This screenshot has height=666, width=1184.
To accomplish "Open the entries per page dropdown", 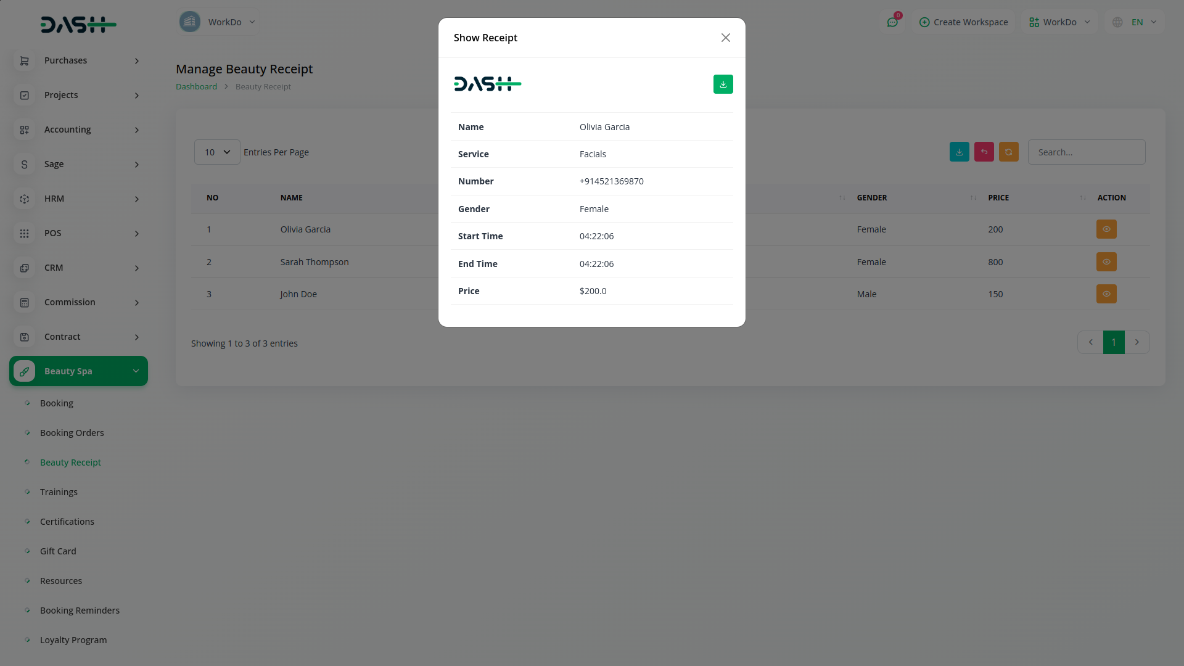I will (217, 152).
